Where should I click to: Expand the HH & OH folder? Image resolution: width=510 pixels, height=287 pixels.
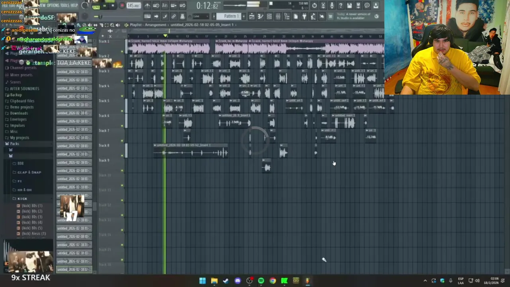(24, 190)
